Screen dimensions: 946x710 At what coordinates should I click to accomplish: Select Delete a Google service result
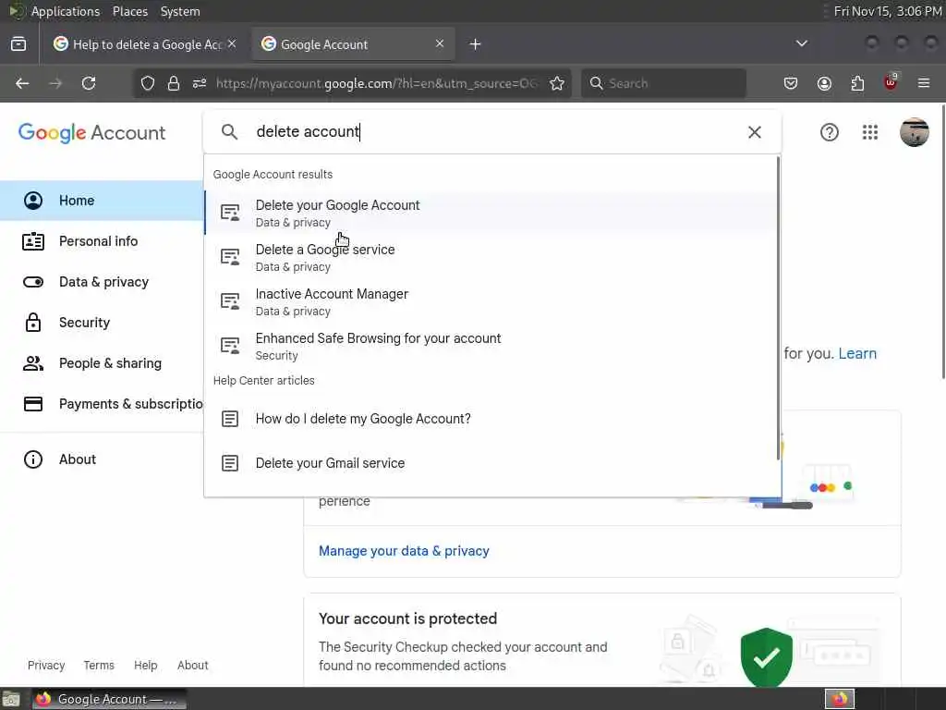click(x=491, y=258)
